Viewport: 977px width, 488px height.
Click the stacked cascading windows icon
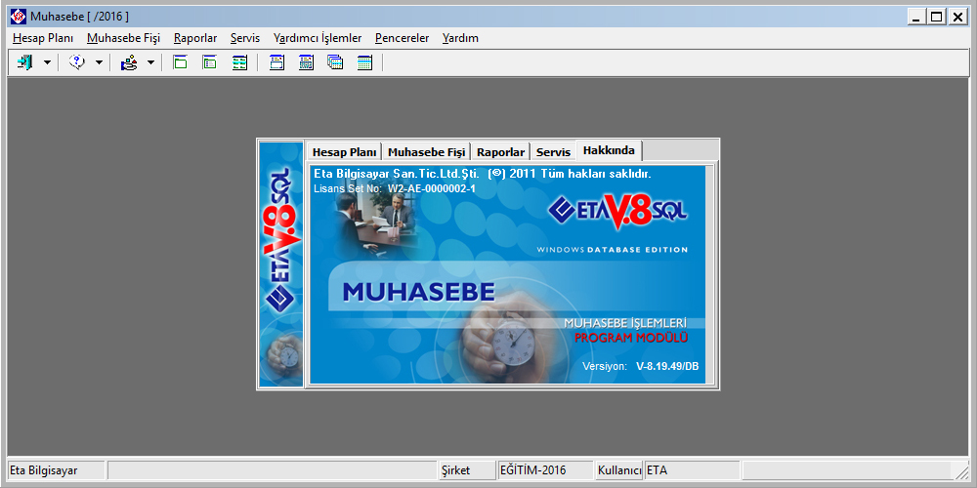[x=335, y=62]
